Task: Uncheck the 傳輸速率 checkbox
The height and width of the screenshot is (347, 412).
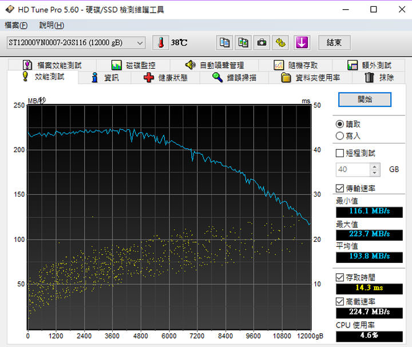Action: click(x=340, y=189)
